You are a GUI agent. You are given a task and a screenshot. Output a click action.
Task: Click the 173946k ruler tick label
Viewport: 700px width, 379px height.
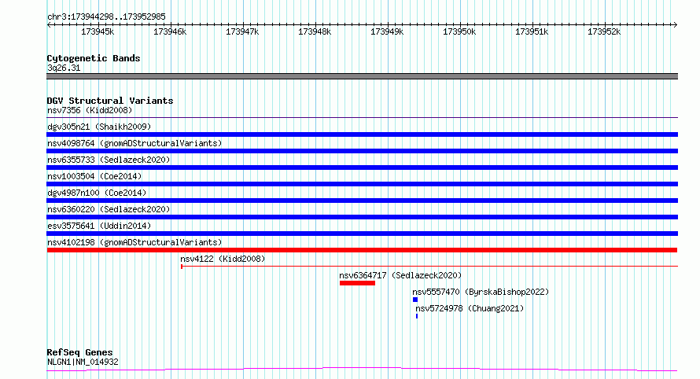(170, 31)
